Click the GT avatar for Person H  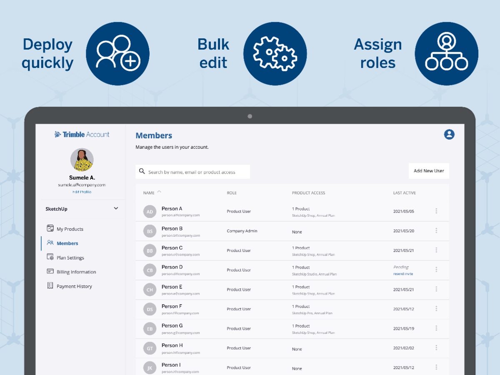click(150, 348)
